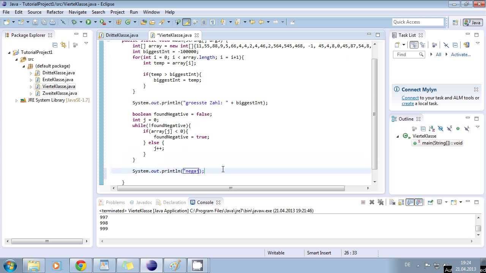This screenshot has height=273, width=486.
Task: Toggle Mark Occurrences highlighter icon
Action: [186, 22]
